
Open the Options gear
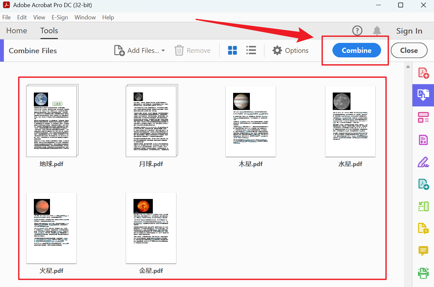(x=277, y=50)
